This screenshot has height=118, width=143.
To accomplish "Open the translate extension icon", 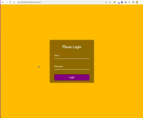I will point(118,3).
